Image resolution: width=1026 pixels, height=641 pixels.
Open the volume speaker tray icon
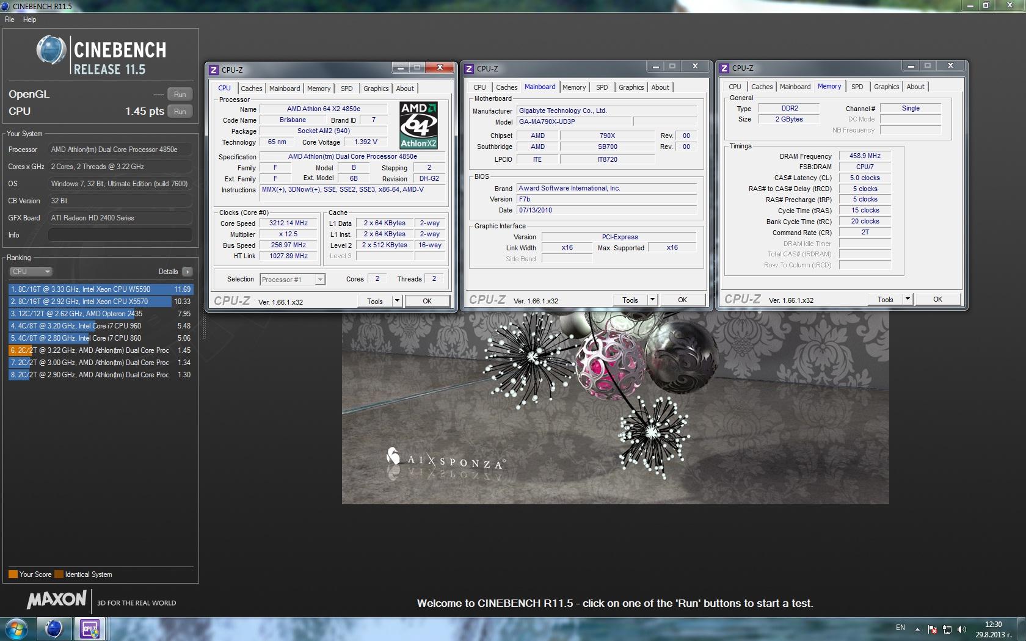962,629
